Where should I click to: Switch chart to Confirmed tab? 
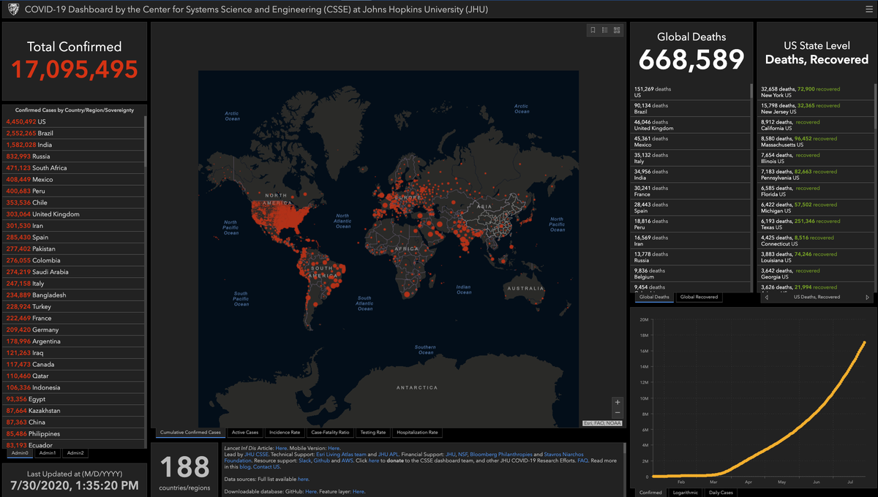(651, 493)
